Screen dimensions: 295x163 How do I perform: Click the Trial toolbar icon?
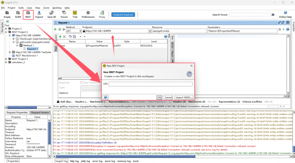pos(75,14)
